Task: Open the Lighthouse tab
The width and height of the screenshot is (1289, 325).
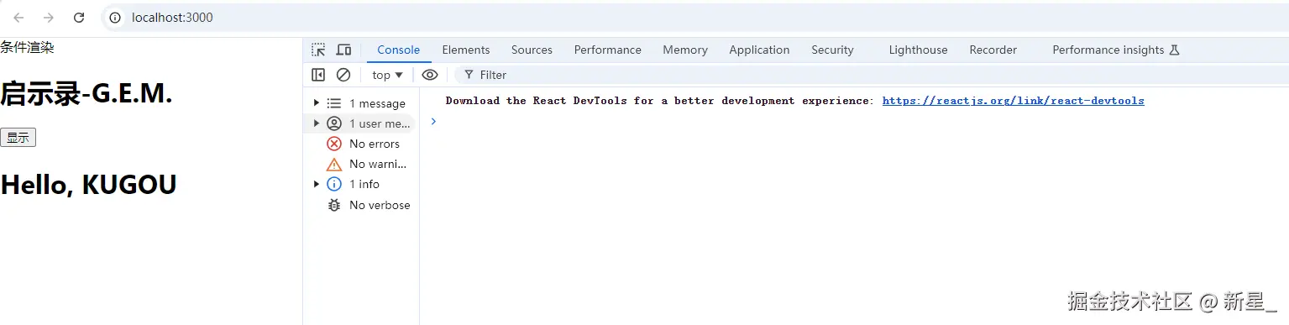Action: [x=918, y=50]
